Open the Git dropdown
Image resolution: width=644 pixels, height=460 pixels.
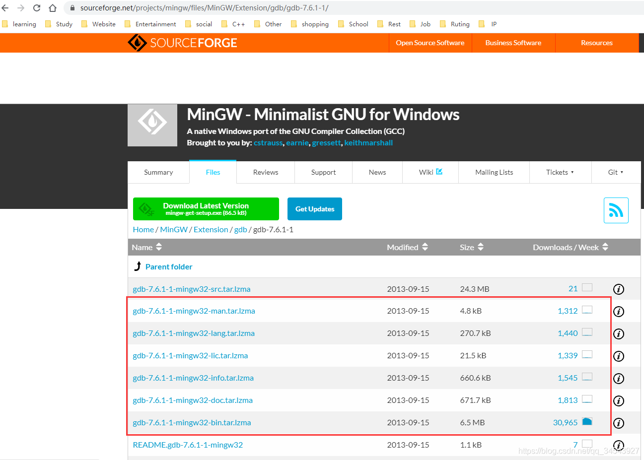click(x=616, y=172)
